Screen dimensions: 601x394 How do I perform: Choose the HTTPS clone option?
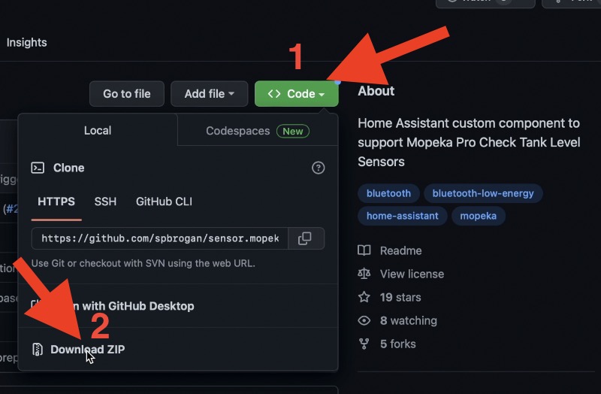tap(56, 202)
